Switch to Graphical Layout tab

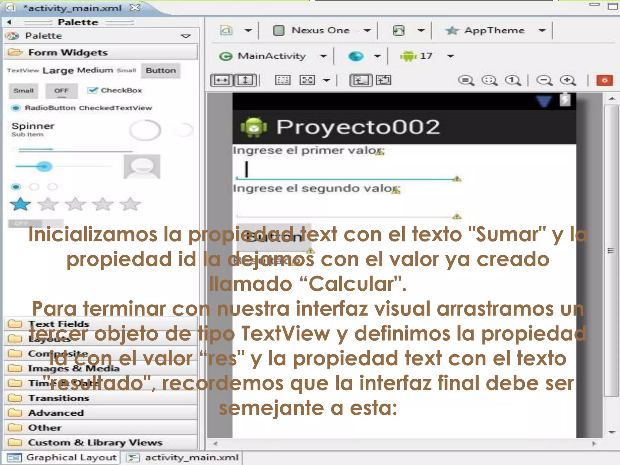pos(62,457)
